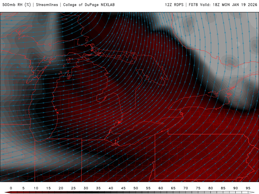
Task: Click the 'F078' forecast hour label
Action: coord(193,5)
